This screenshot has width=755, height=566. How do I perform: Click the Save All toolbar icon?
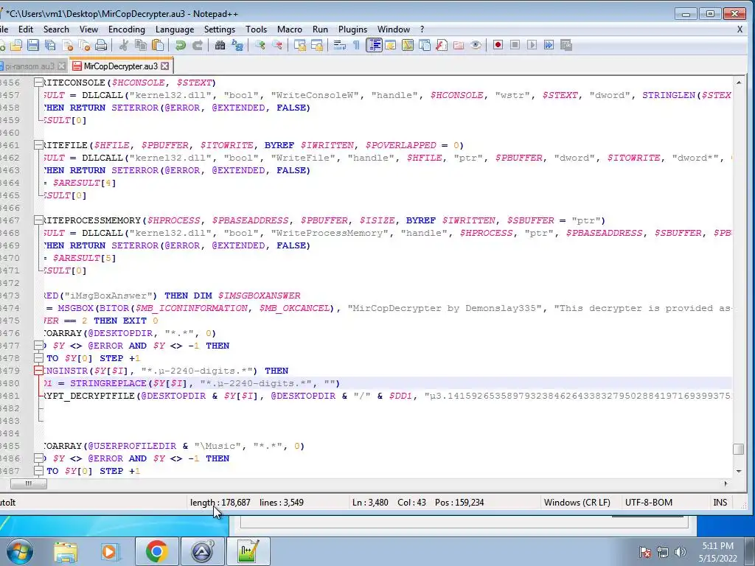pyautogui.click(x=50, y=45)
